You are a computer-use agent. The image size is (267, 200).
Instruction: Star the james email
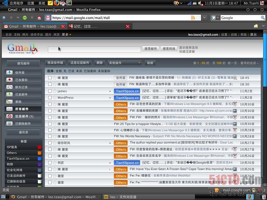coord(55,91)
